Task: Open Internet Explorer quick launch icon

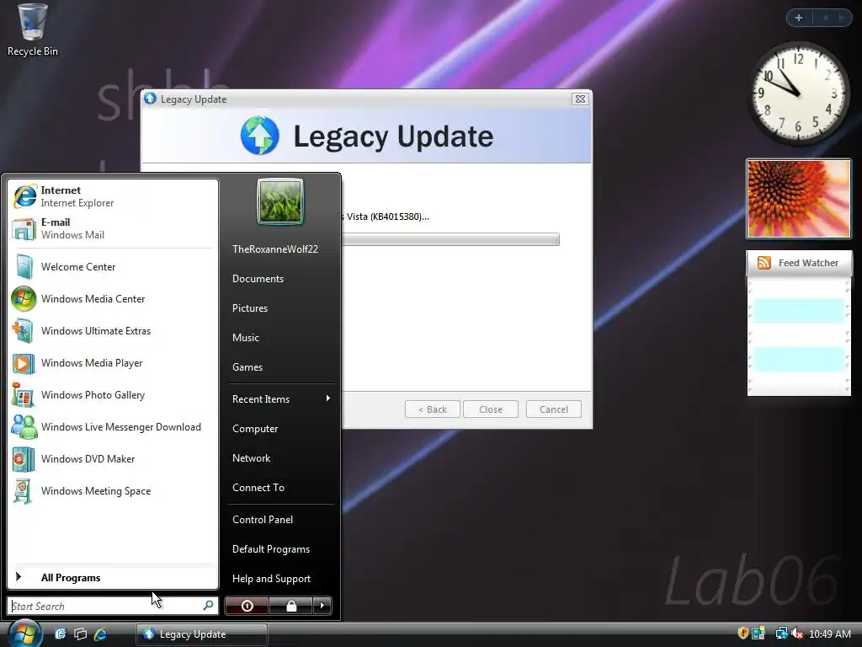Action: point(101,634)
